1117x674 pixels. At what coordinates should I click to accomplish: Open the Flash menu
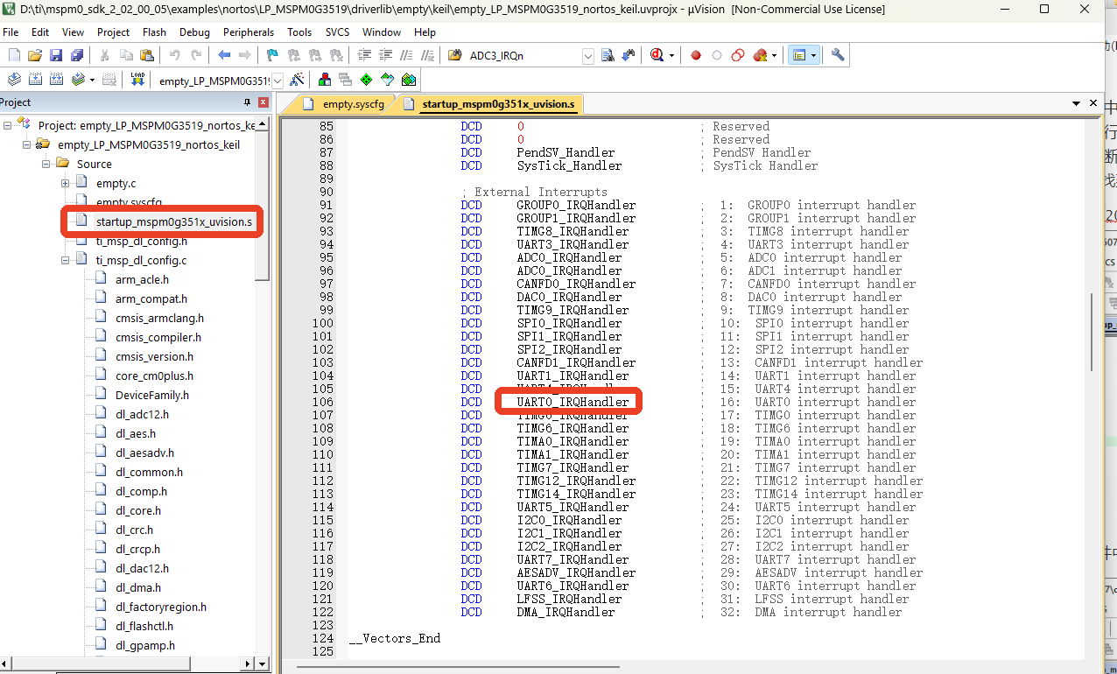154,32
